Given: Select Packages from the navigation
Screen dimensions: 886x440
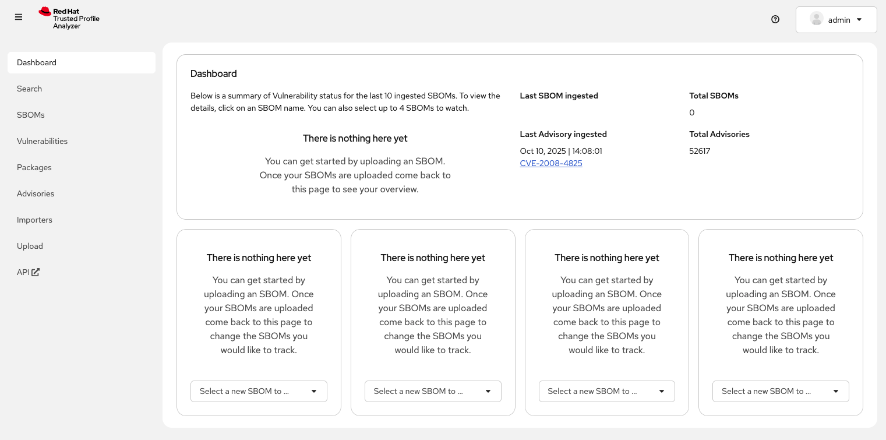Looking at the screenshot, I should coord(34,167).
